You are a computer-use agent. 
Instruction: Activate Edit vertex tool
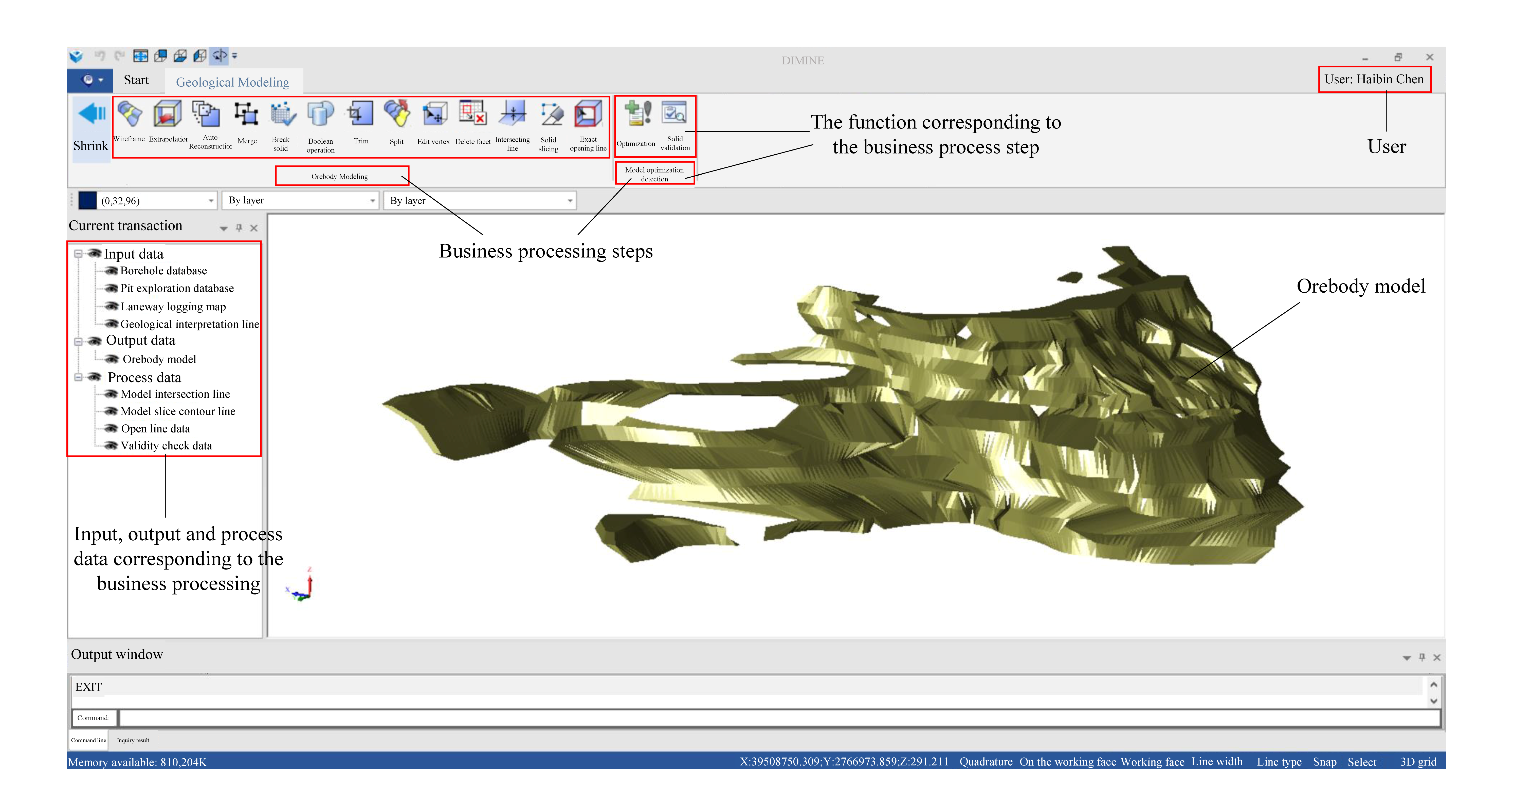433,123
